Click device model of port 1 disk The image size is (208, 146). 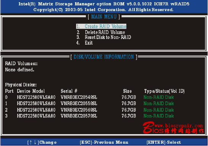point(36,103)
